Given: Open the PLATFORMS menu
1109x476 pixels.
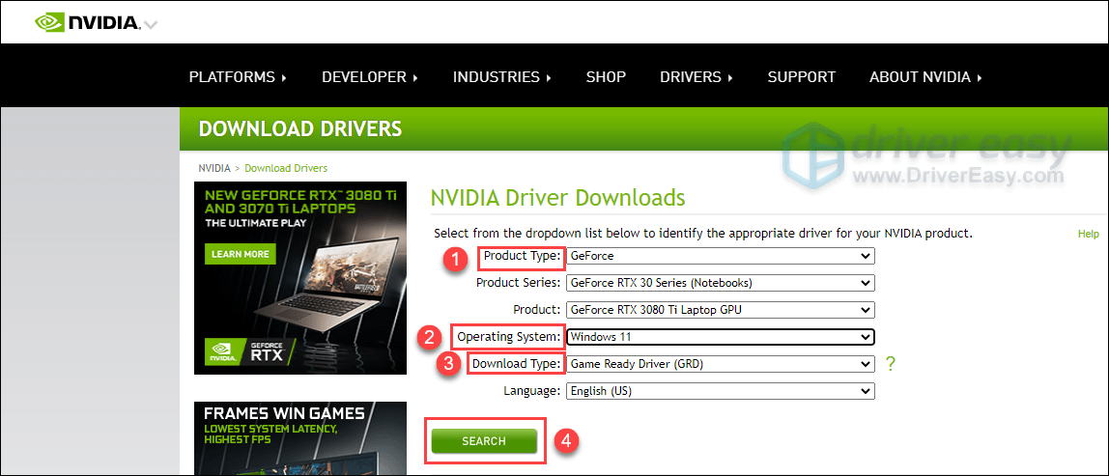Looking at the screenshot, I should point(238,77).
